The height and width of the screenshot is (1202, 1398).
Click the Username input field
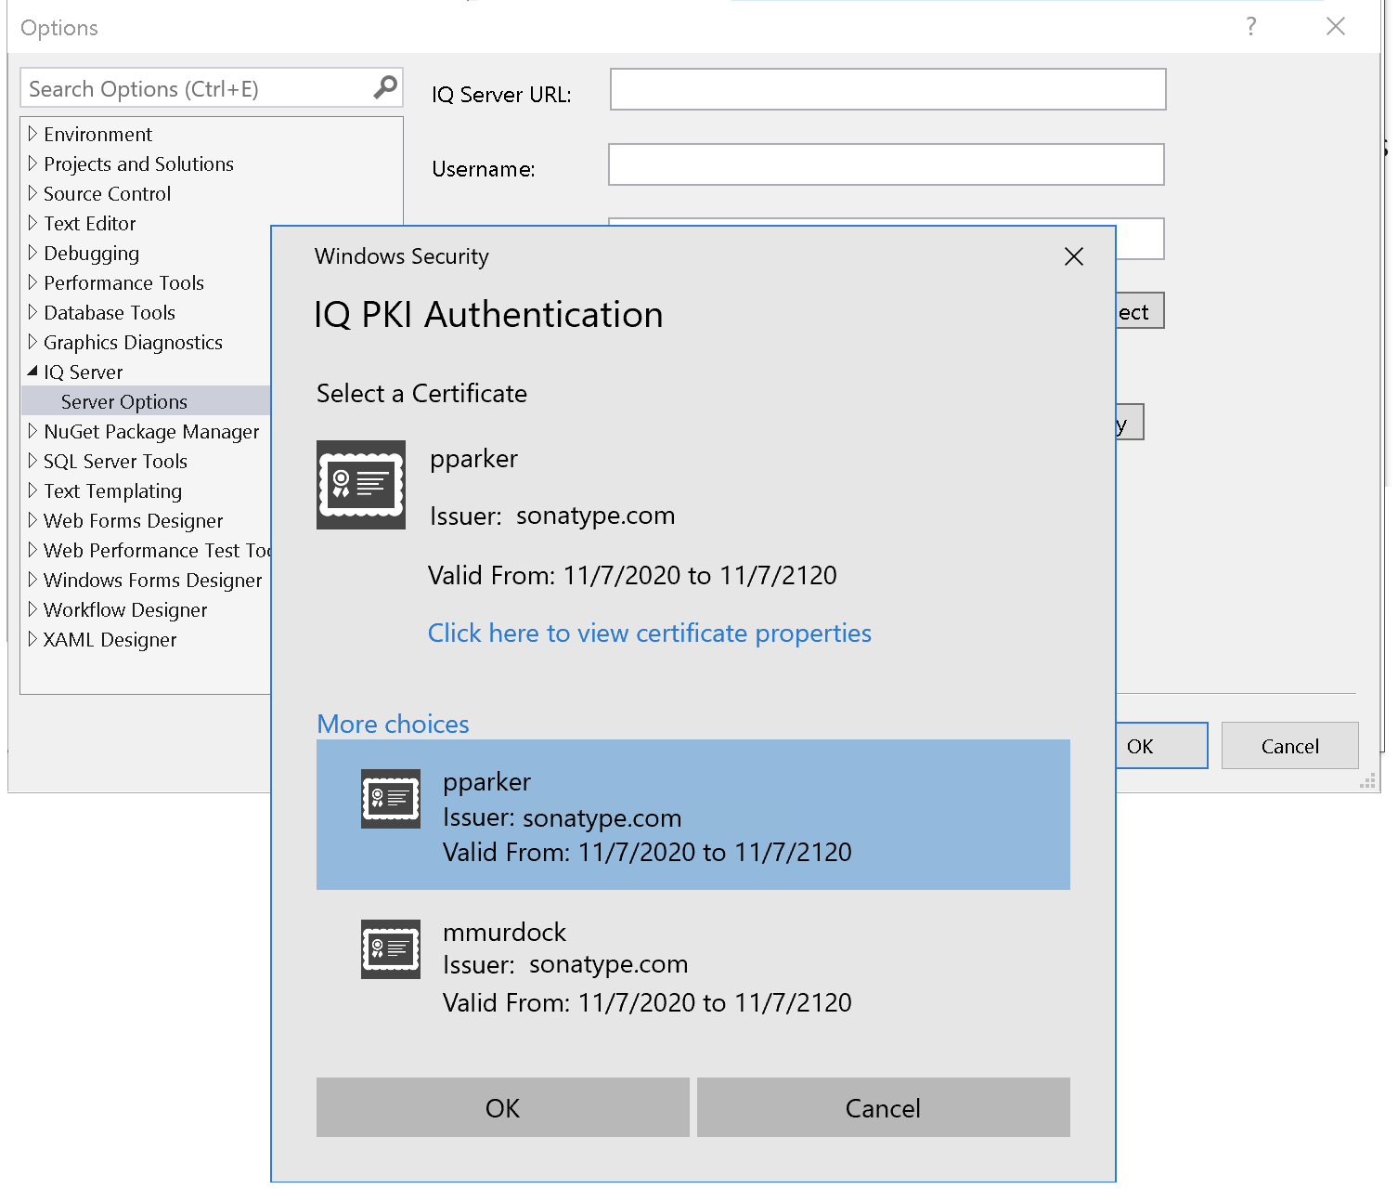pos(887,164)
